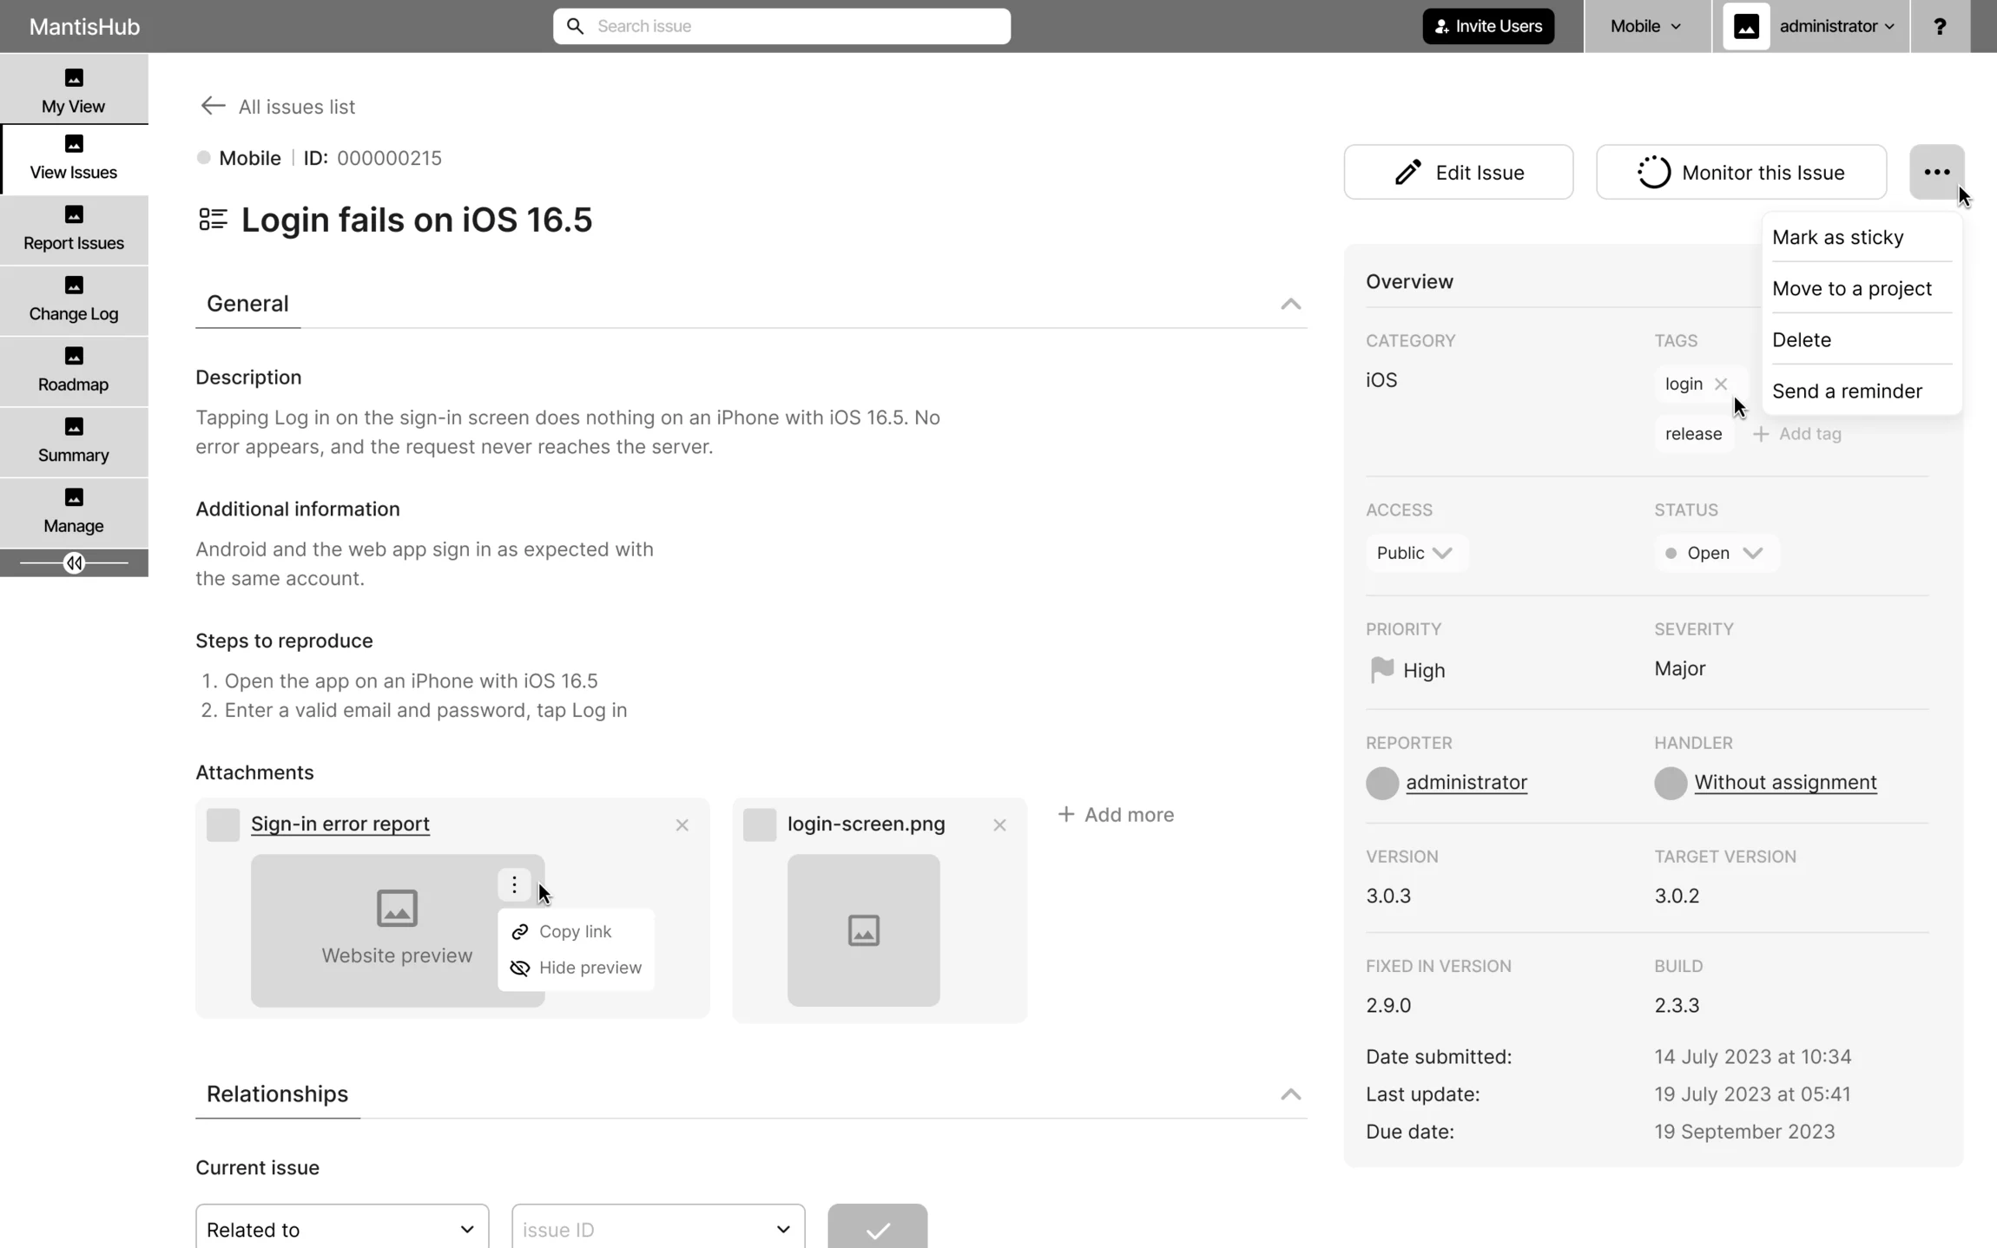Open the login-screen.png image thumbnail
Viewport: 1997px width, 1248px height.
point(863,930)
